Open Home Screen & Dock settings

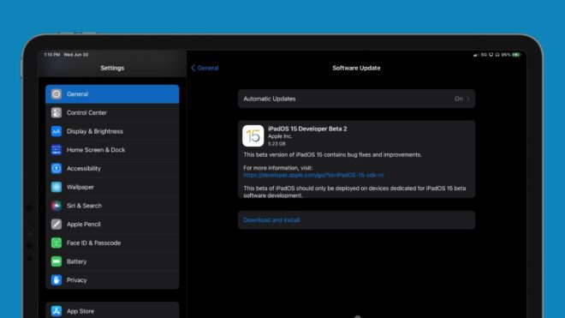pyautogui.click(x=112, y=150)
